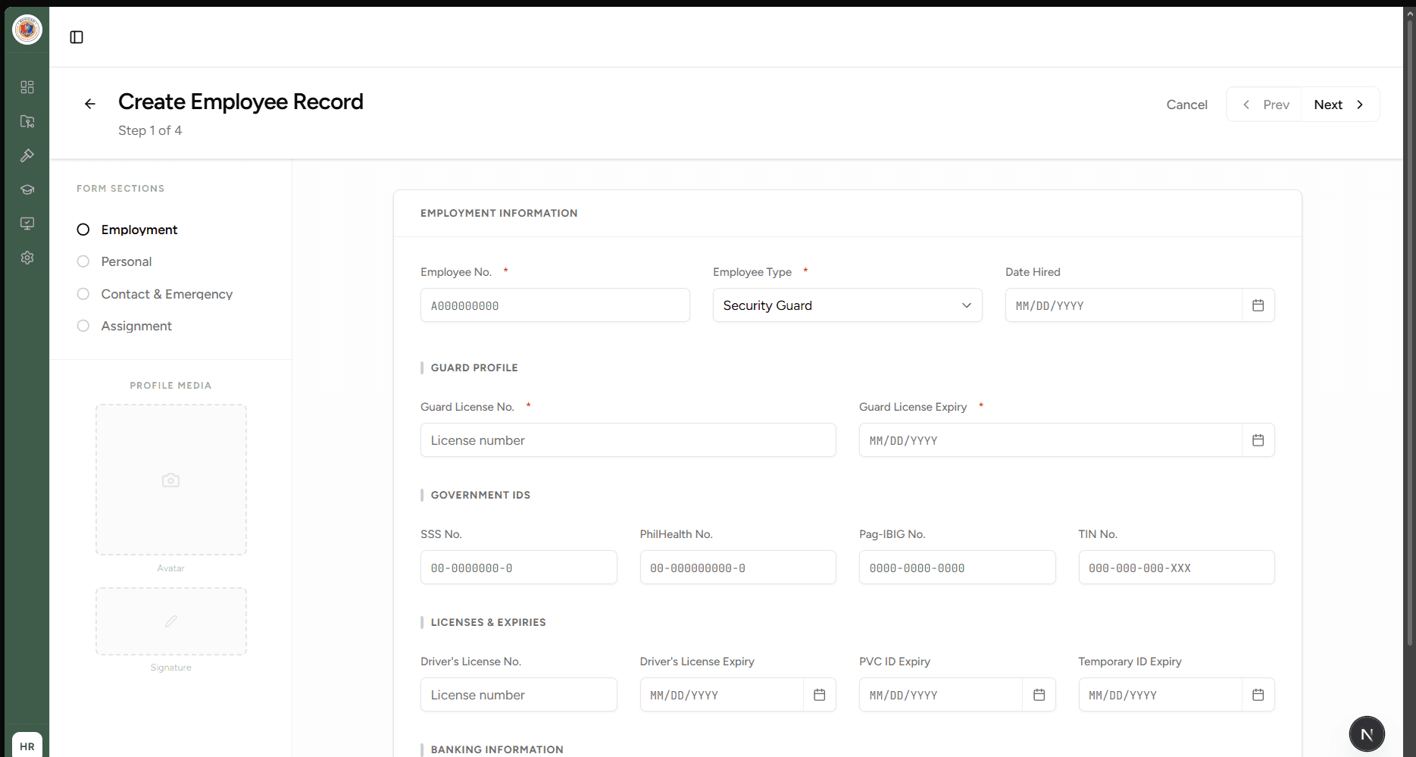Image resolution: width=1416 pixels, height=757 pixels.
Task: Open Date Hired calendar picker
Action: [x=1258, y=305]
